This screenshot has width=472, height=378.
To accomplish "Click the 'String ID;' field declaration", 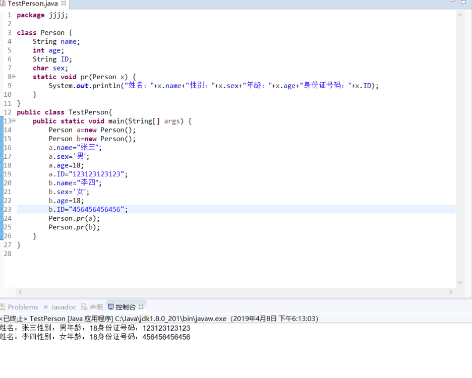I will [52, 59].
